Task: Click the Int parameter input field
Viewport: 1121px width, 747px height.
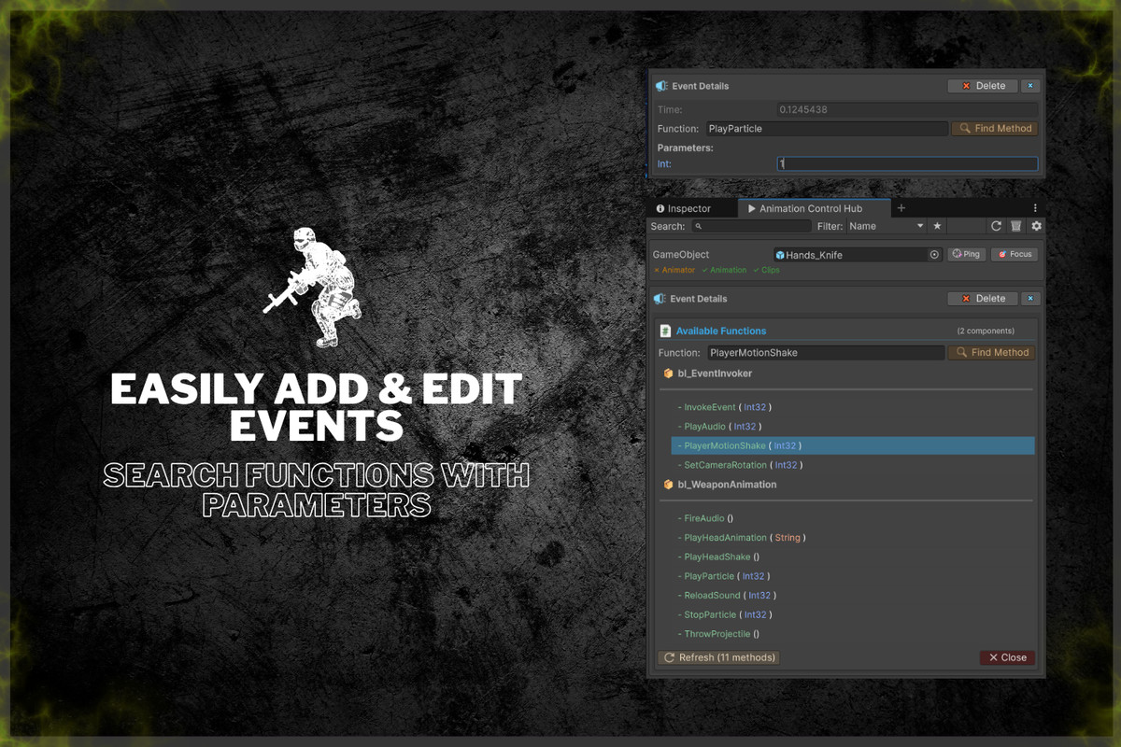Action: pyautogui.click(x=907, y=164)
